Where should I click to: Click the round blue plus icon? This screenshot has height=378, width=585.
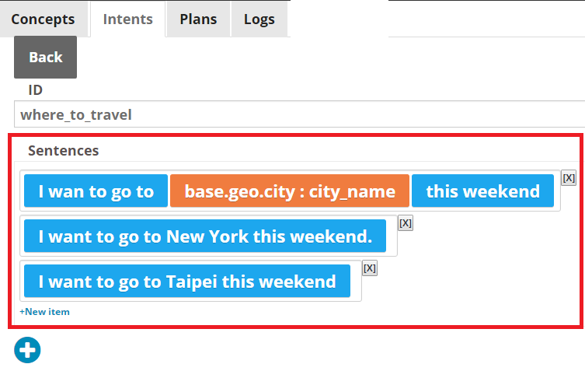tap(27, 350)
